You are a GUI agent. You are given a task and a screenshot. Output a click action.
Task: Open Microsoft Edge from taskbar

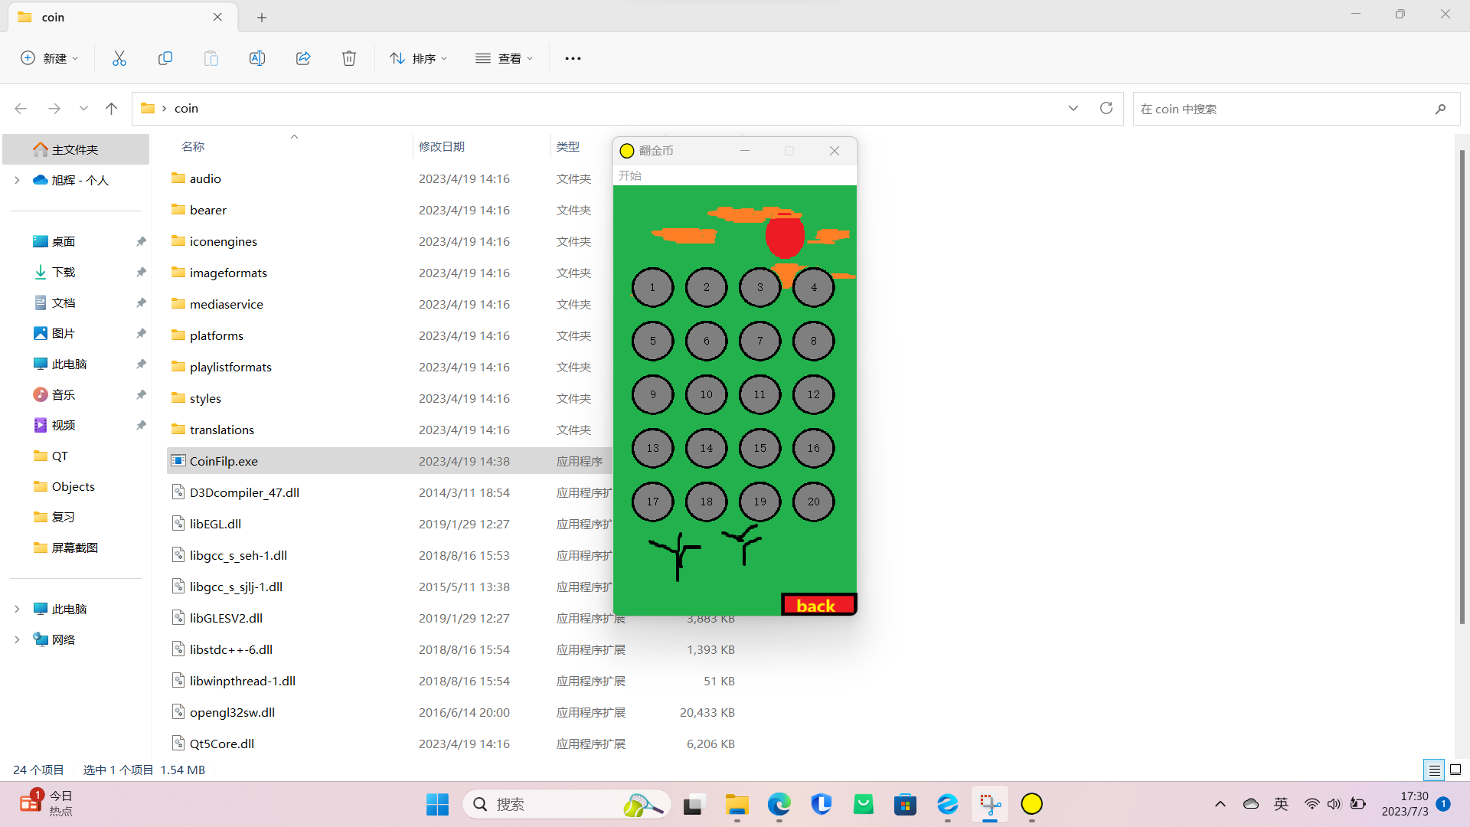(779, 804)
